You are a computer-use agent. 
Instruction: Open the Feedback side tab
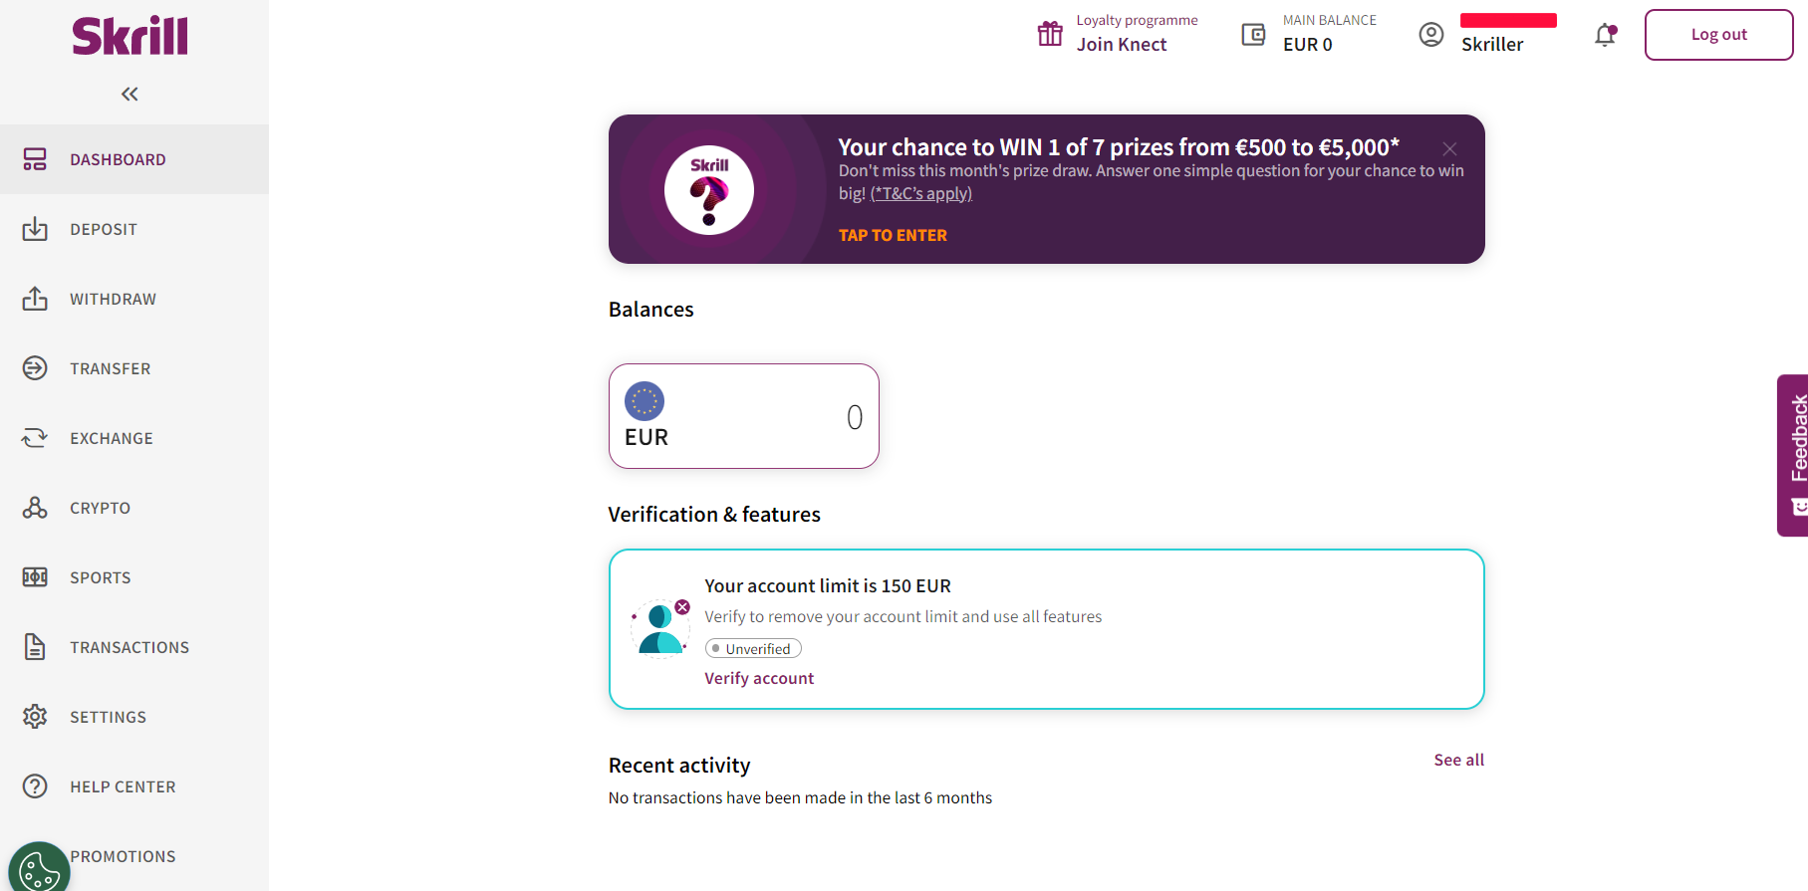pos(1793,455)
